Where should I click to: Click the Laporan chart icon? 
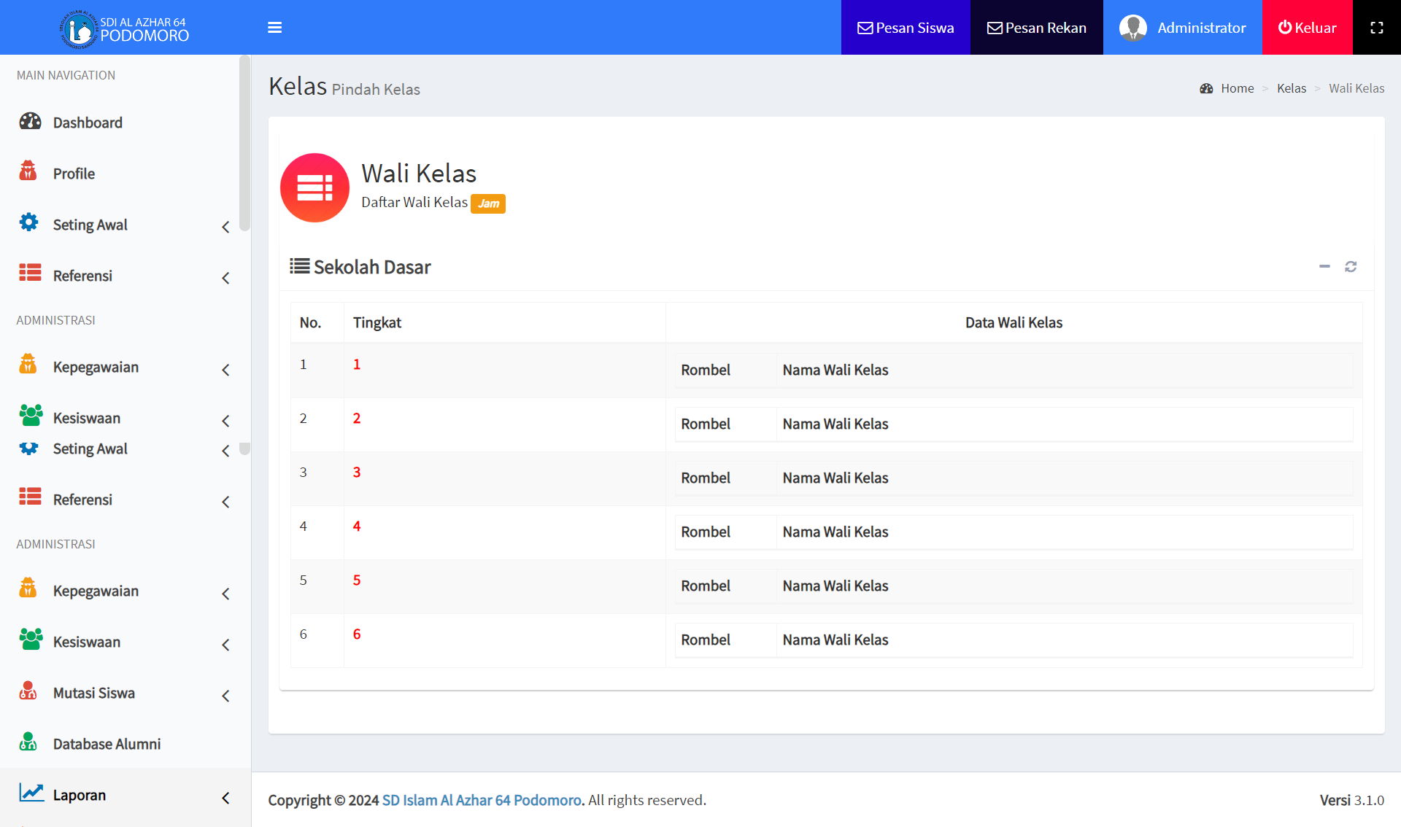pyautogui.click(x=31, y=793)
